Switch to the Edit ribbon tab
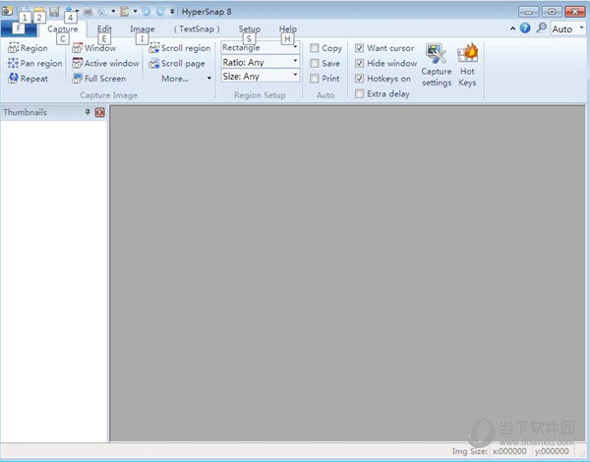This screenshot has width=590, height=462. pyautogui.click(x=104, y=29)
